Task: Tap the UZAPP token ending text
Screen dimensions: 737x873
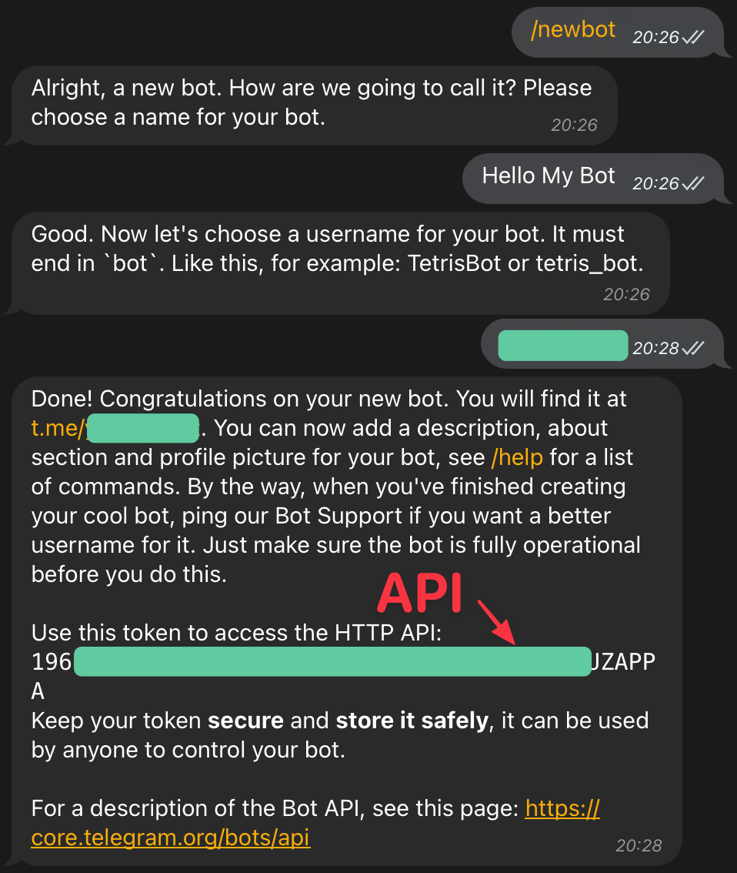Action: click(622, 662)
